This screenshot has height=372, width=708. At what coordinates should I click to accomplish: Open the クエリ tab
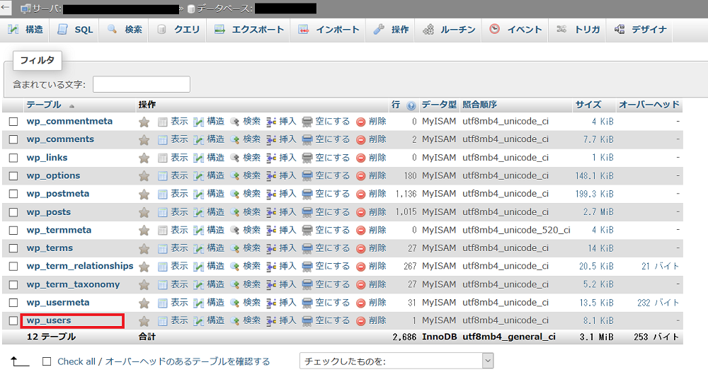coord(178,29)
